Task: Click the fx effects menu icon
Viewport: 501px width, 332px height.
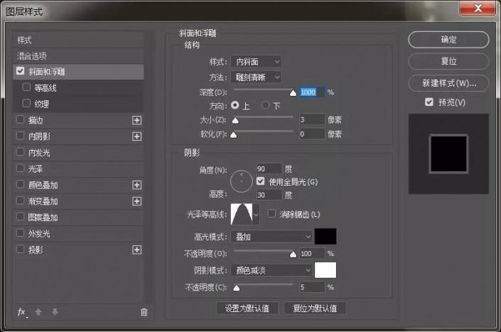Action: (22, 312)
